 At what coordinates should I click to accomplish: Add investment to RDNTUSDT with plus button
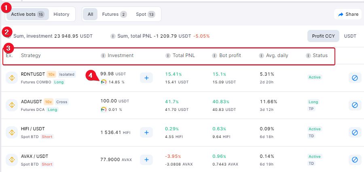[x=146, y=78]
